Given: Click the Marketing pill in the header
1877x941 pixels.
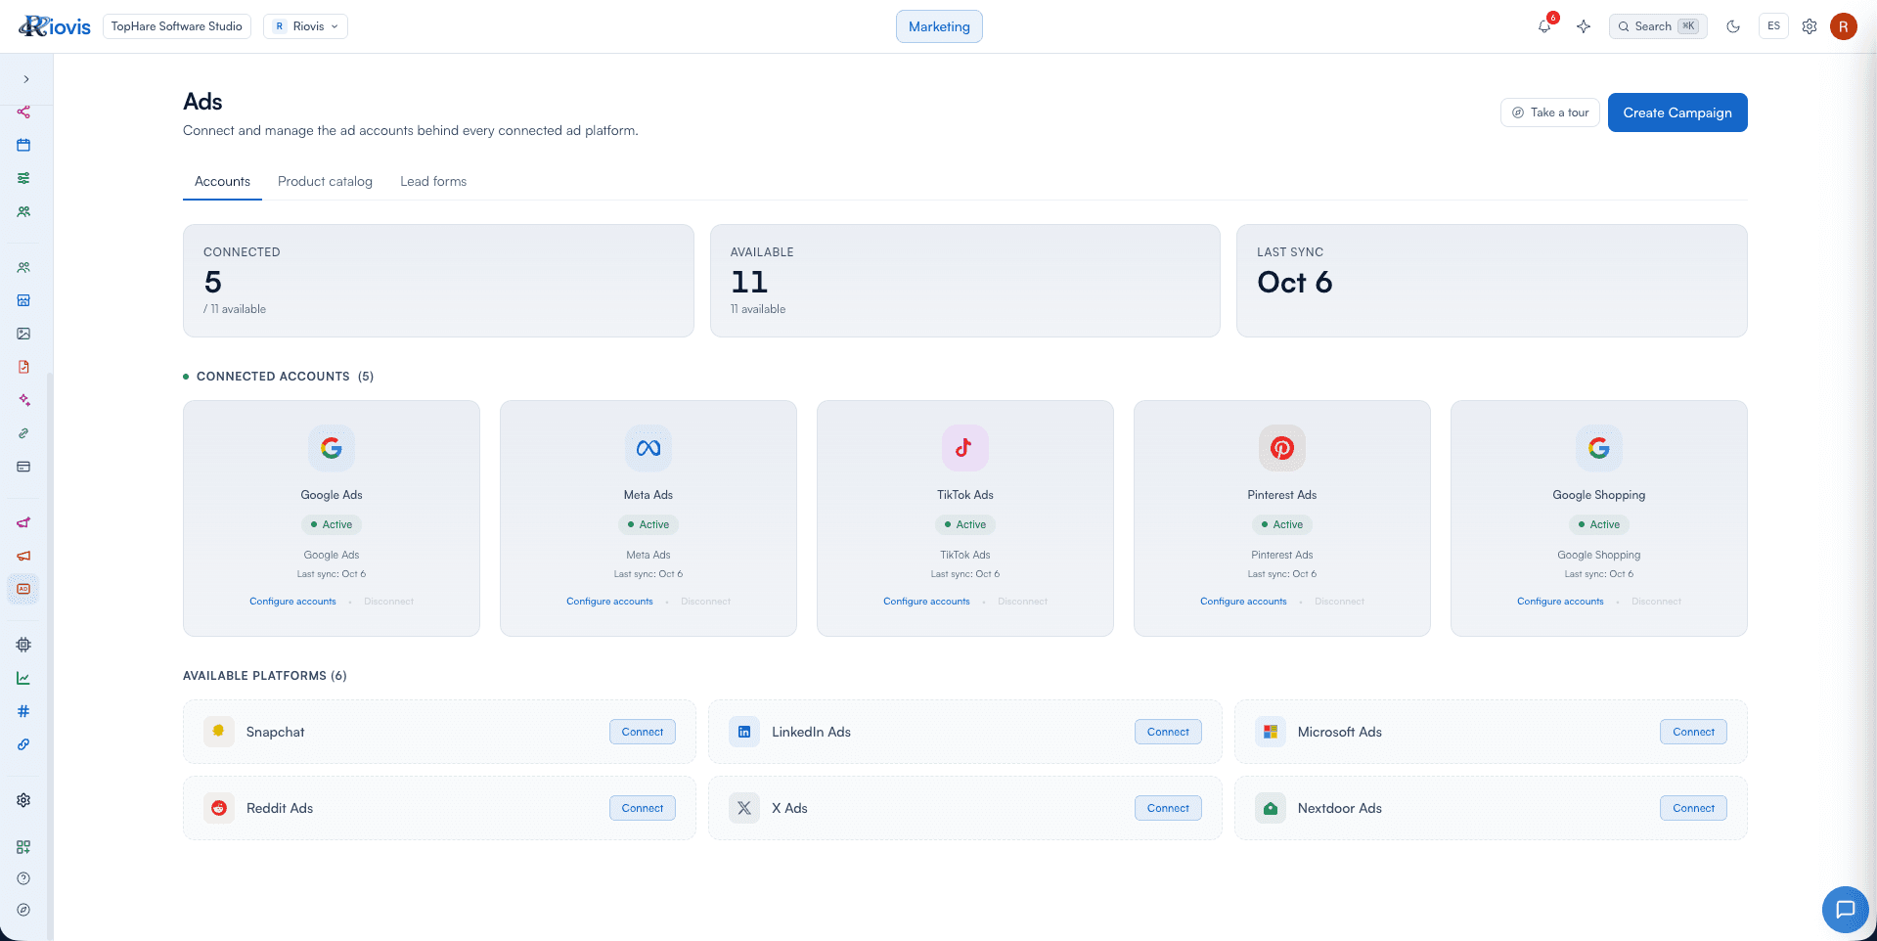Looking at the screenshot, I should pyautogui.click(x=939, y=26).
